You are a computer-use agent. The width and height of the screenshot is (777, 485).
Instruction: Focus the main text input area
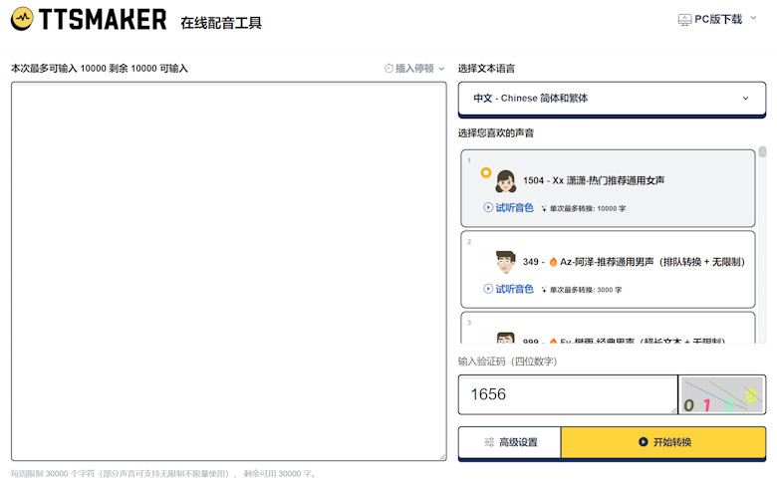(229, 272)
